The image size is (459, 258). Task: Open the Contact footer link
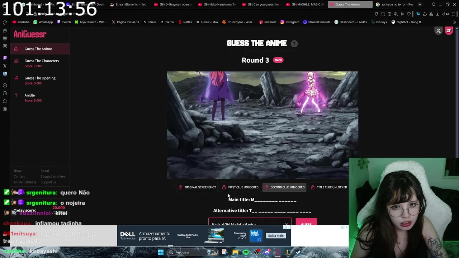[19, 176]
